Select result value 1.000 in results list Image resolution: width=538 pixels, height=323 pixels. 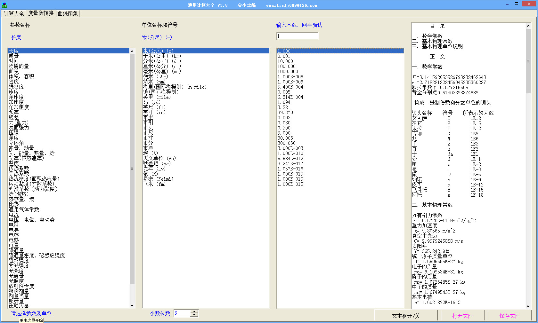tap(340, 51)
